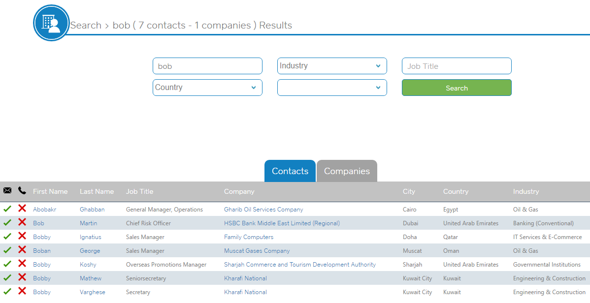Click the Search breadcrumb text
This screenshot has height=303, width=590.
(x=86, y=25)
